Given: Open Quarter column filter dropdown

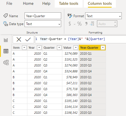Looking at the screenshot, I should (59, 48).
